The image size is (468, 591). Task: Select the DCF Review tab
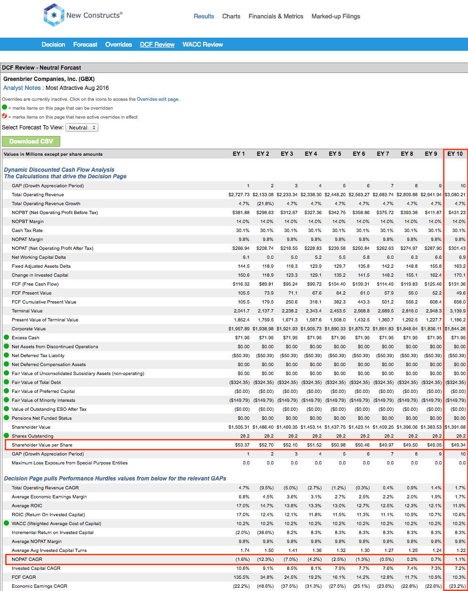pos(157,44)
